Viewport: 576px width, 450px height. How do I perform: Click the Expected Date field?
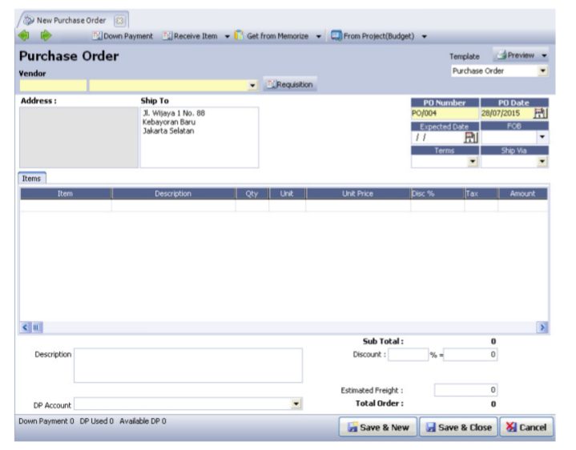(x=437, y=138)
